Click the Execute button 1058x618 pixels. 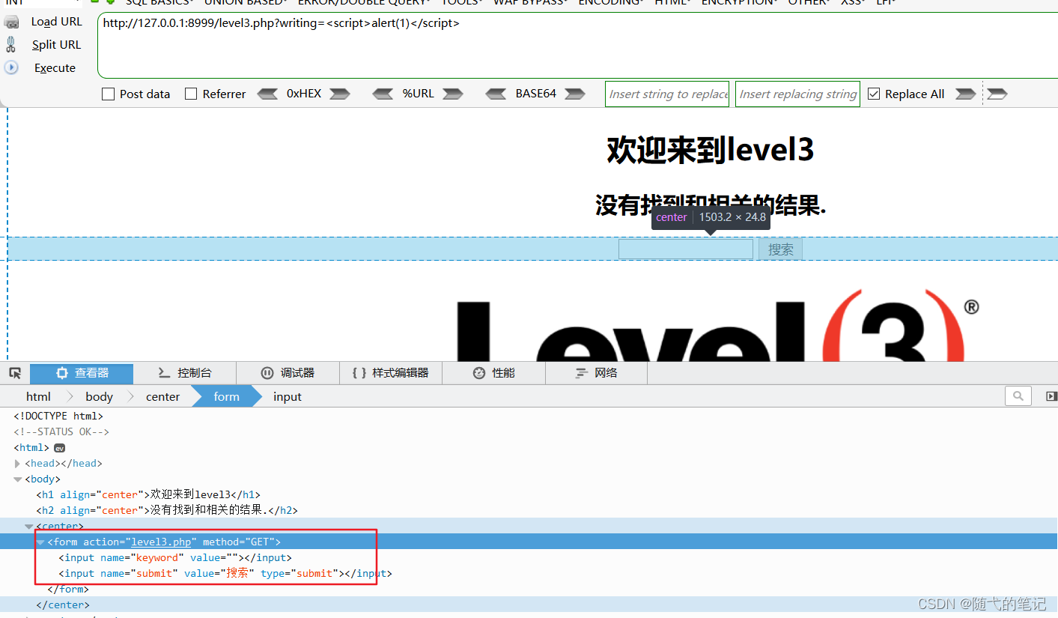(x=41, y=68)
